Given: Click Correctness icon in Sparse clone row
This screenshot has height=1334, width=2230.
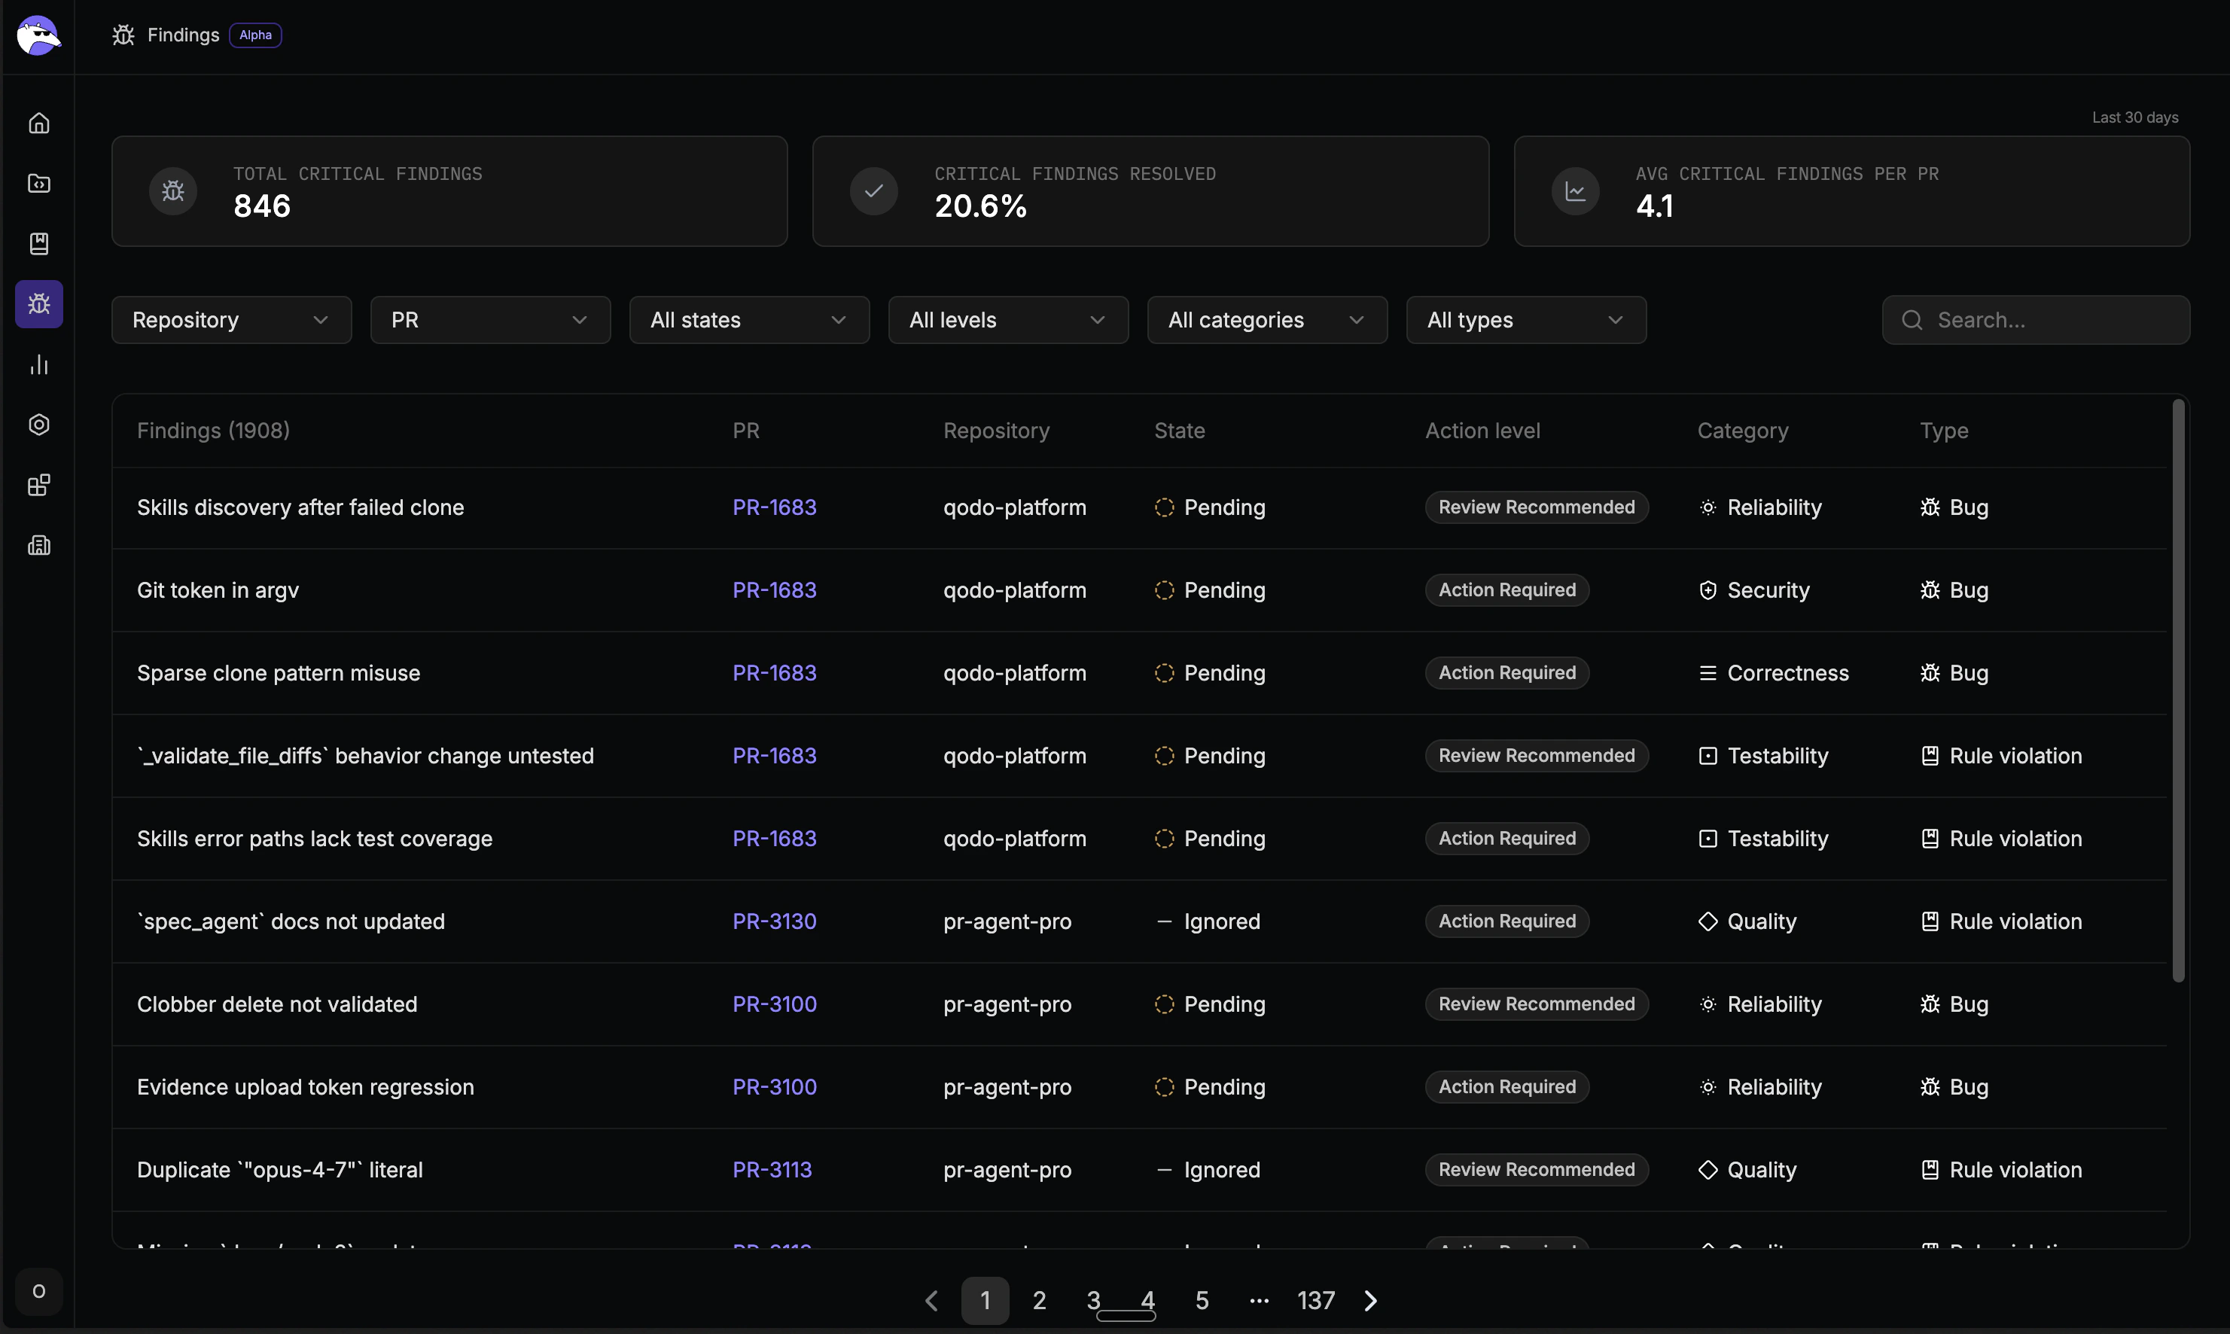Looking at the screenshot, I should tap(1708, 673).
